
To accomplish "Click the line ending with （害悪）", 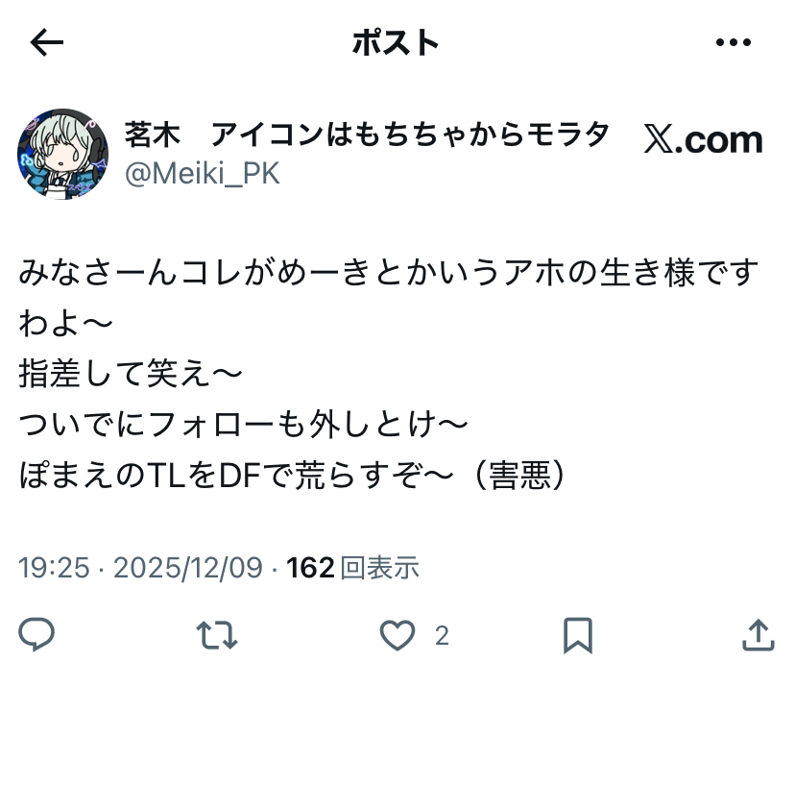I will click(292, 475).
